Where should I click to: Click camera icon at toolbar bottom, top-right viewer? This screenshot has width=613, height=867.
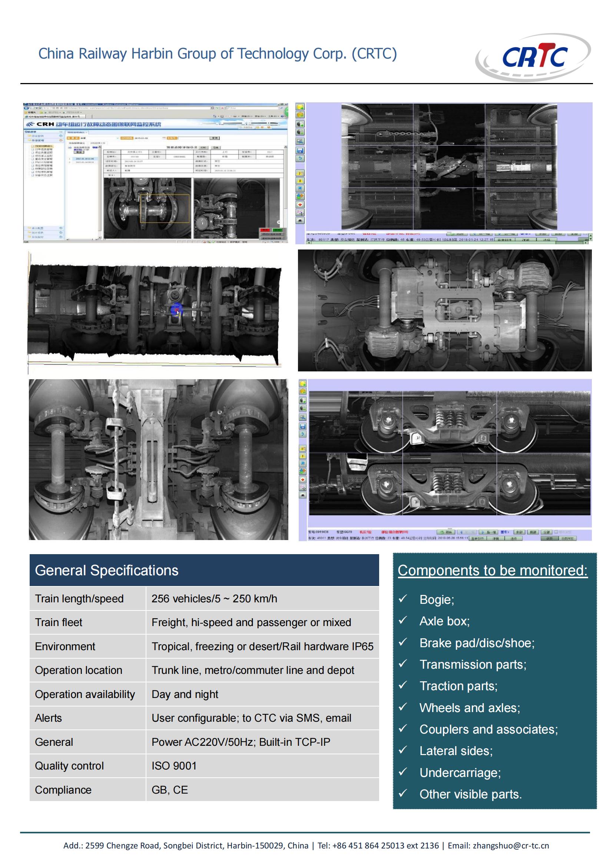tap(300, 221)
